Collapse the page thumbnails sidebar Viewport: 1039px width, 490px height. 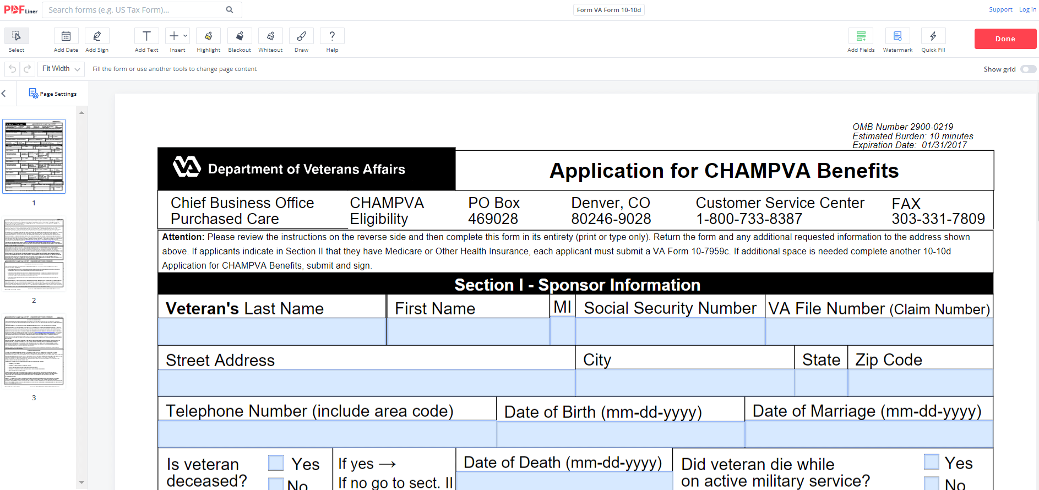point(4,94)
